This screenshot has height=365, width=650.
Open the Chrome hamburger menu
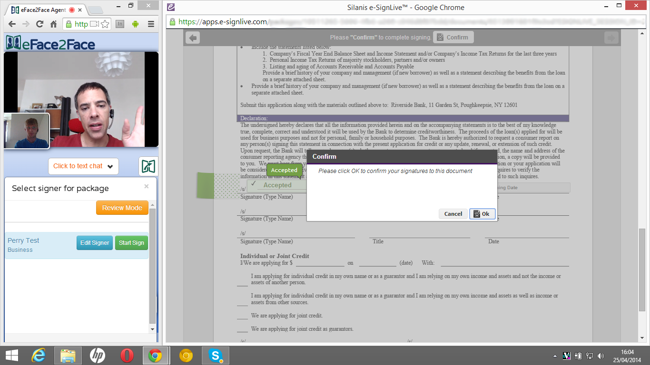pyautogui.click(x=151, y=24)
